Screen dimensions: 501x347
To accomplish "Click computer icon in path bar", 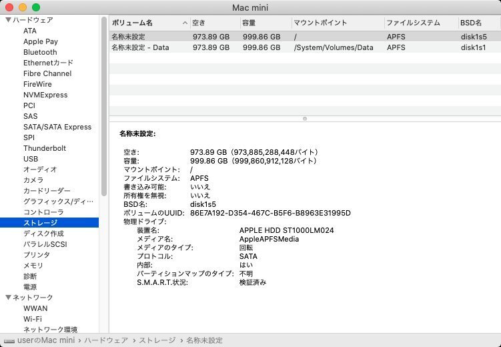I will tap(9, 340).
